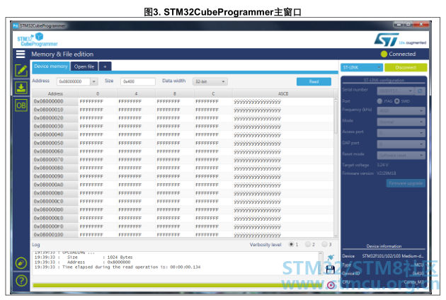Viewport: 446px width, 300px height.
Task: Select verbosity level 3
Action: (324, 244)
